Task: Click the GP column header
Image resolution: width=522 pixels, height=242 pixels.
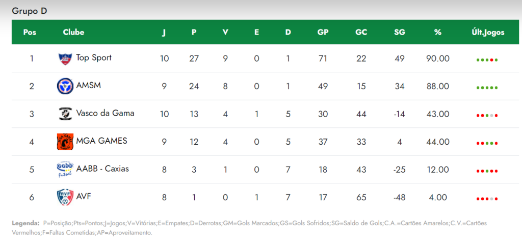Action: [323, 32]
